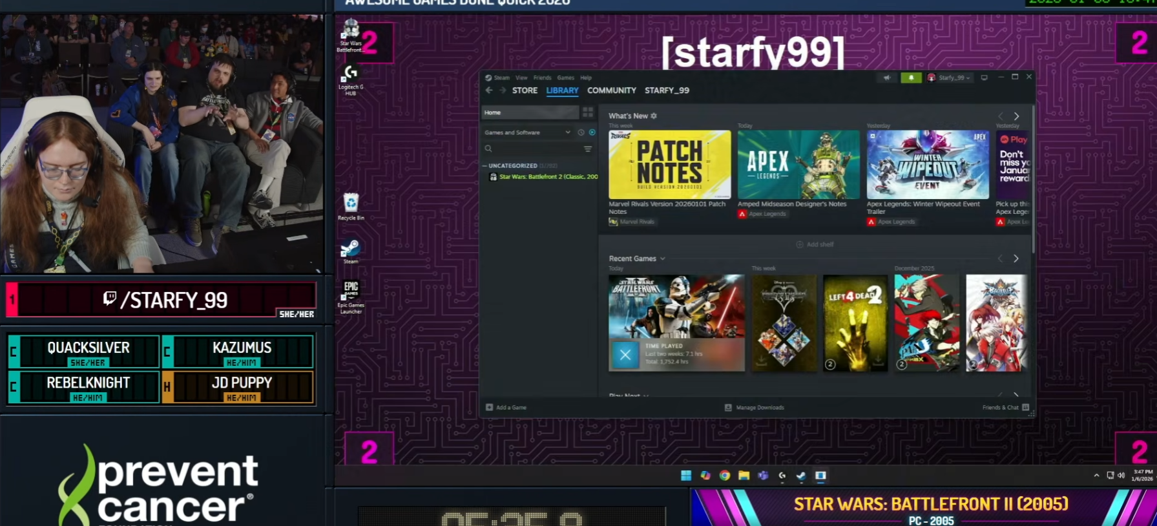Switch Steam to Big Picture mode
The image size is (1157, 526).
click(984, 78)
